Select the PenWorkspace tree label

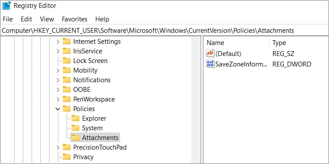tap(94, 99)
